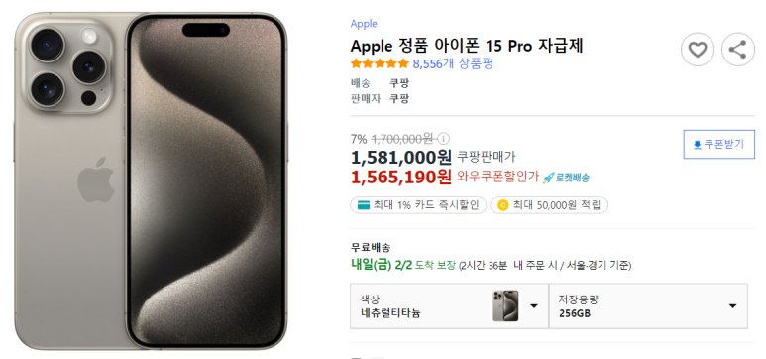
Task: Expand color options via arrow beside phone thumbnail
Action: pyautogui.click(x=534, y=306)
